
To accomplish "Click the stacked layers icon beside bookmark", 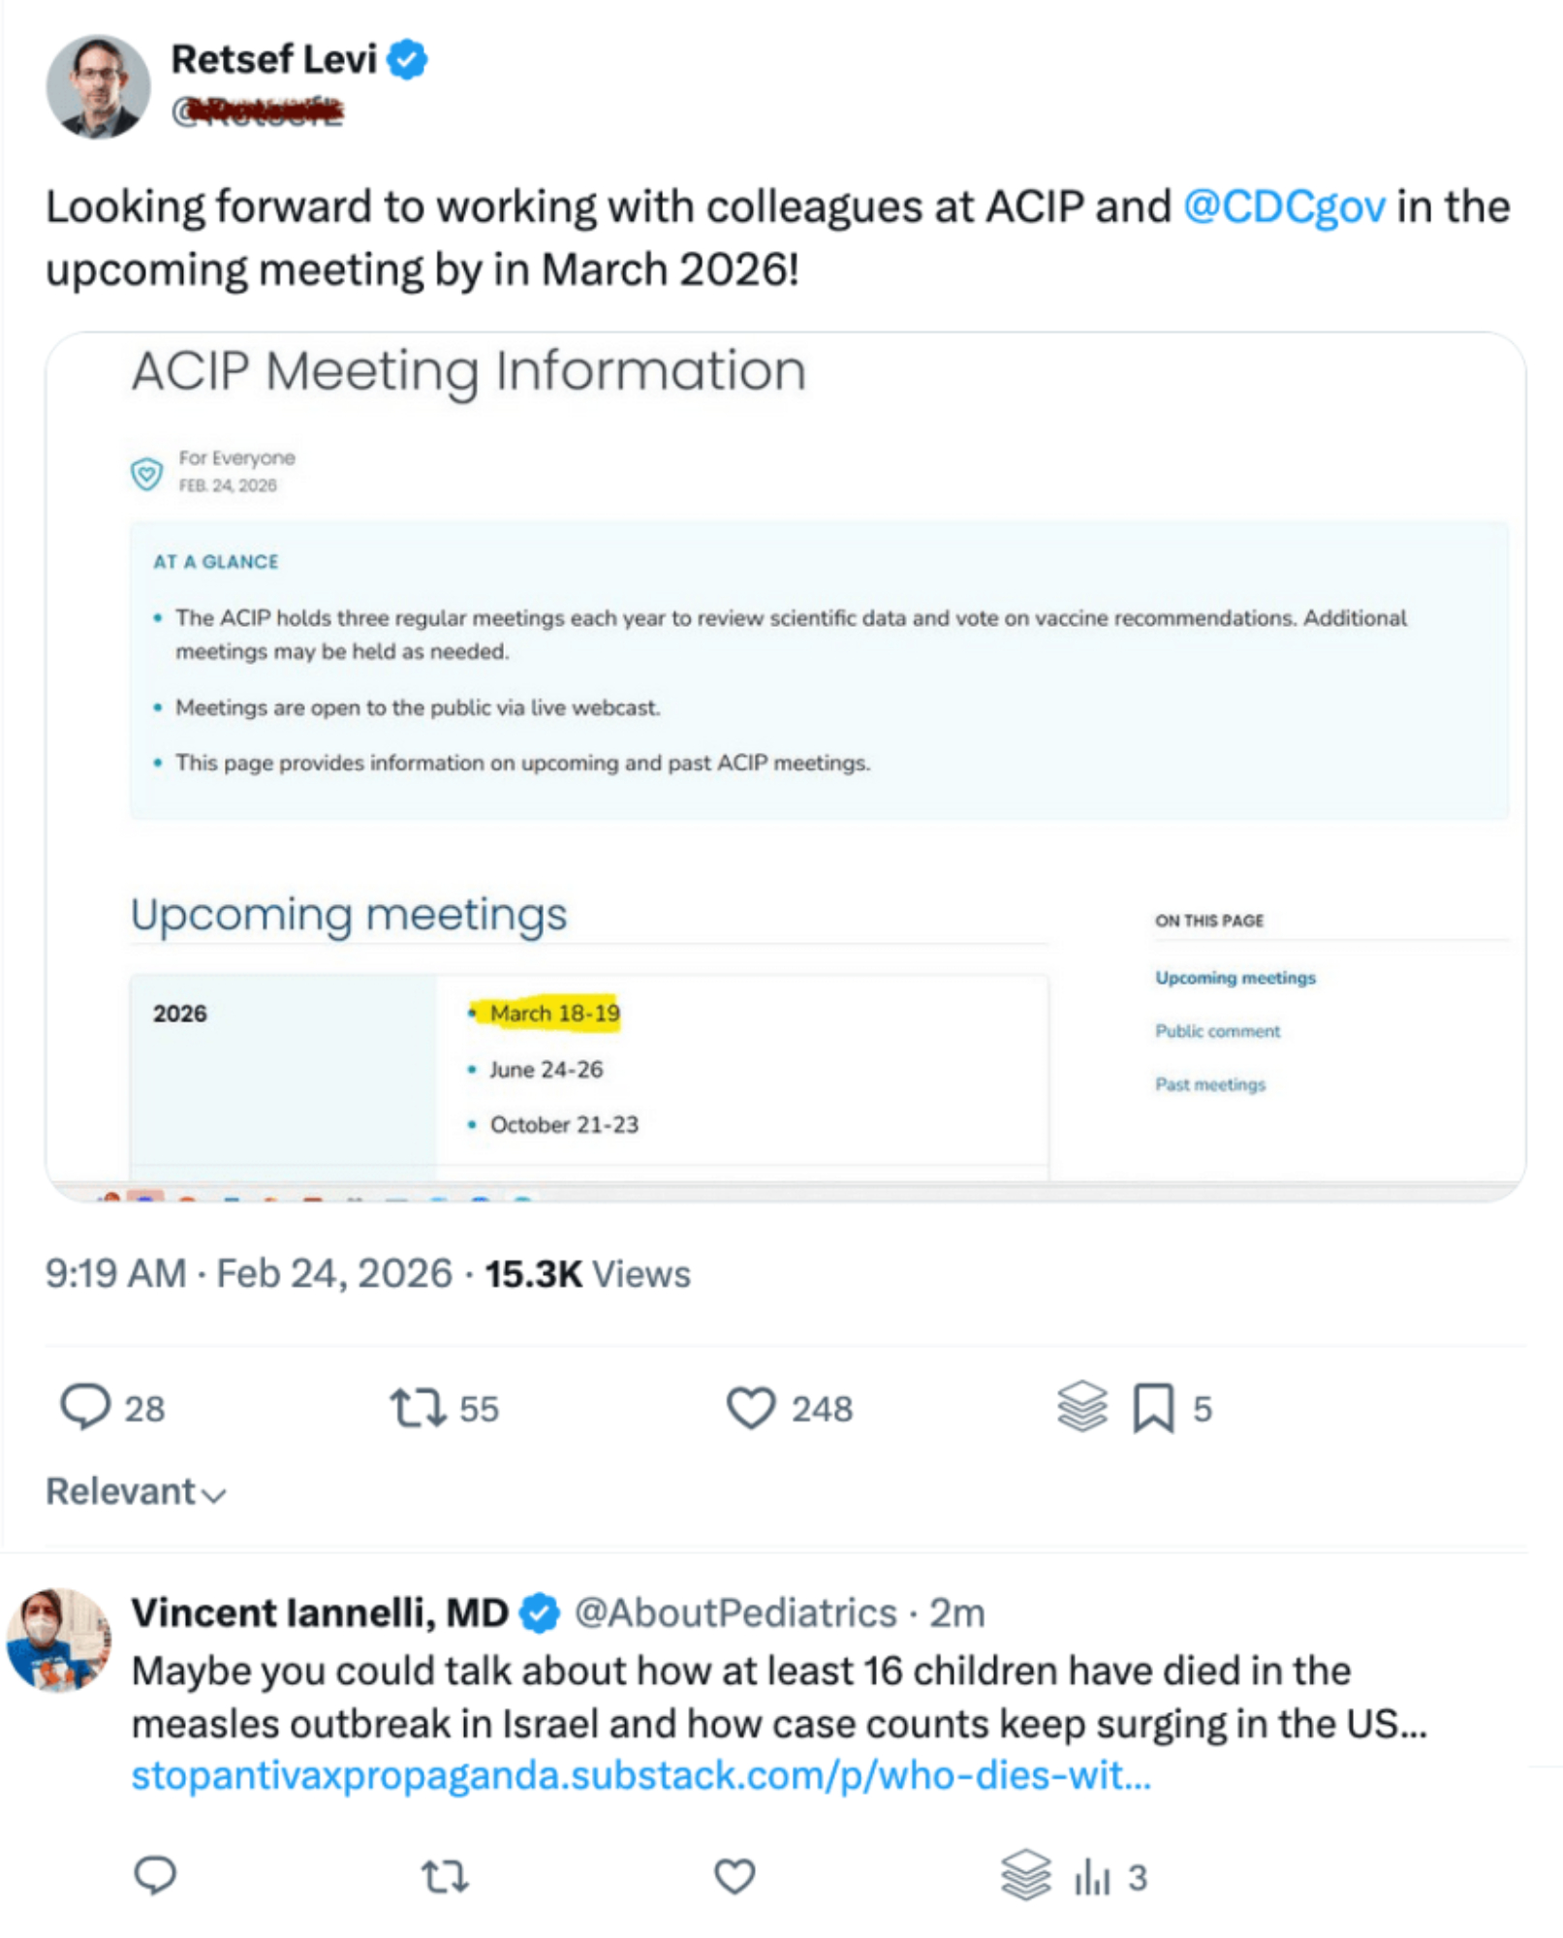I will pyautogui.click(x=1081, y=1405).
